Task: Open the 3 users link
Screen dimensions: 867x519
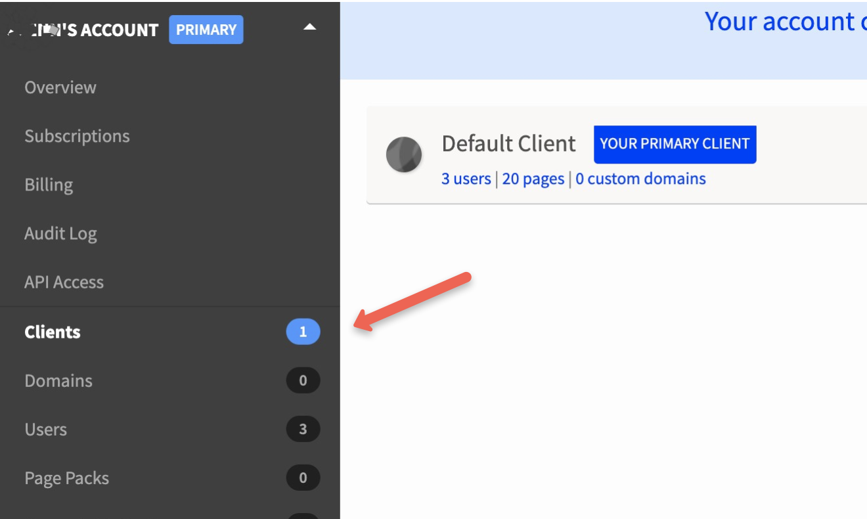Action: click(x=466, y=178)
